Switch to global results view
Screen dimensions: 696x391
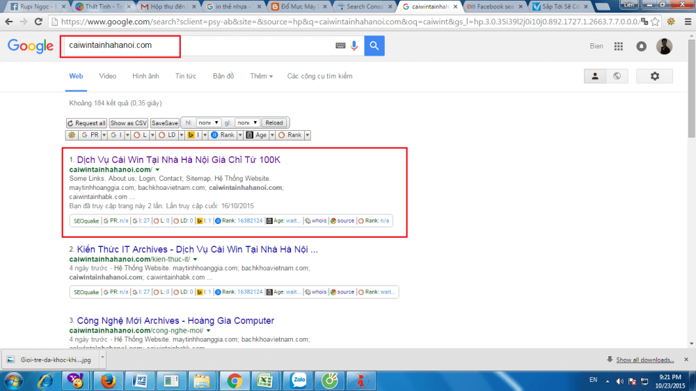617,77
